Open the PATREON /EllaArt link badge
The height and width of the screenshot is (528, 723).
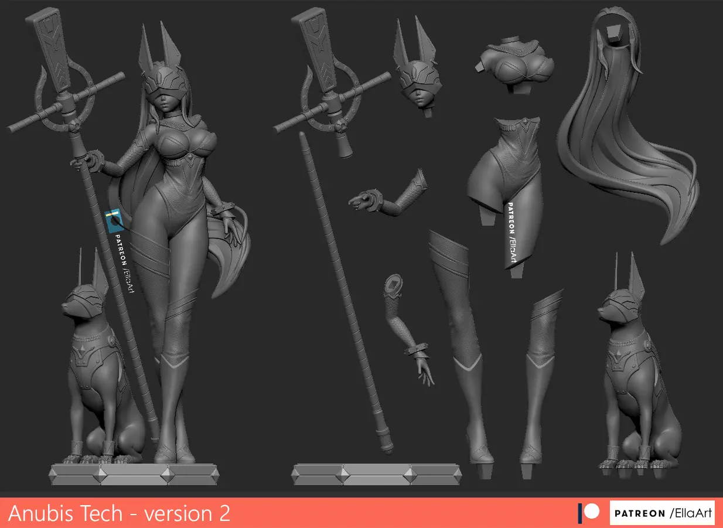[662, 513]
